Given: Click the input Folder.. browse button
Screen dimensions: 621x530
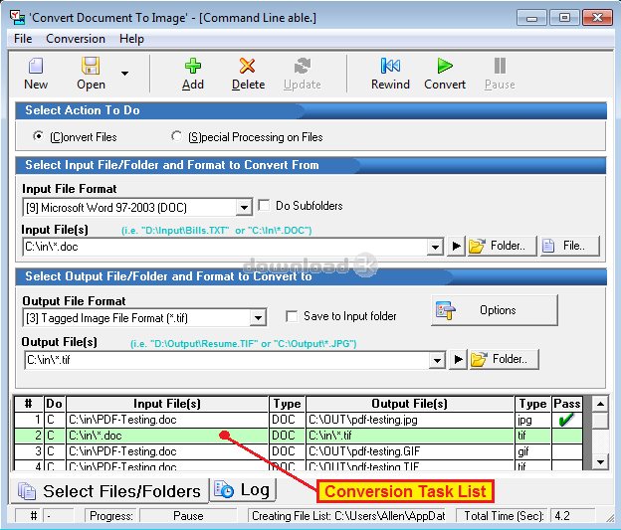Looking at the screenshot, I should pyautogui.click(x=503, y=246).
